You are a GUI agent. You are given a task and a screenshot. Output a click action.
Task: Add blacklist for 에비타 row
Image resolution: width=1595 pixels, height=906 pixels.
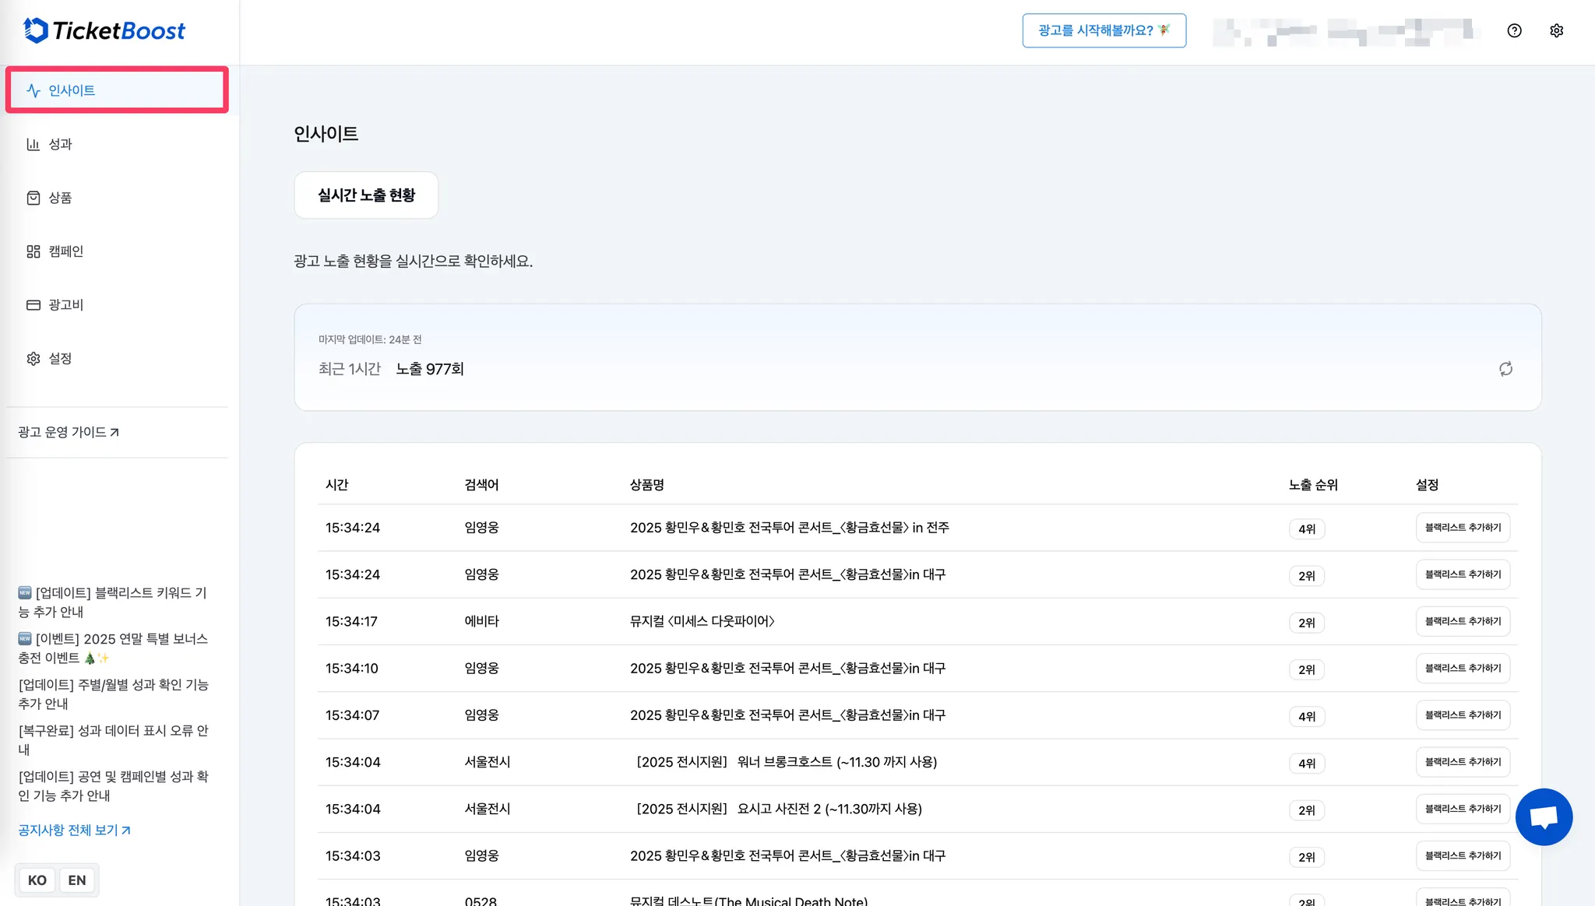click(1462, 621)
